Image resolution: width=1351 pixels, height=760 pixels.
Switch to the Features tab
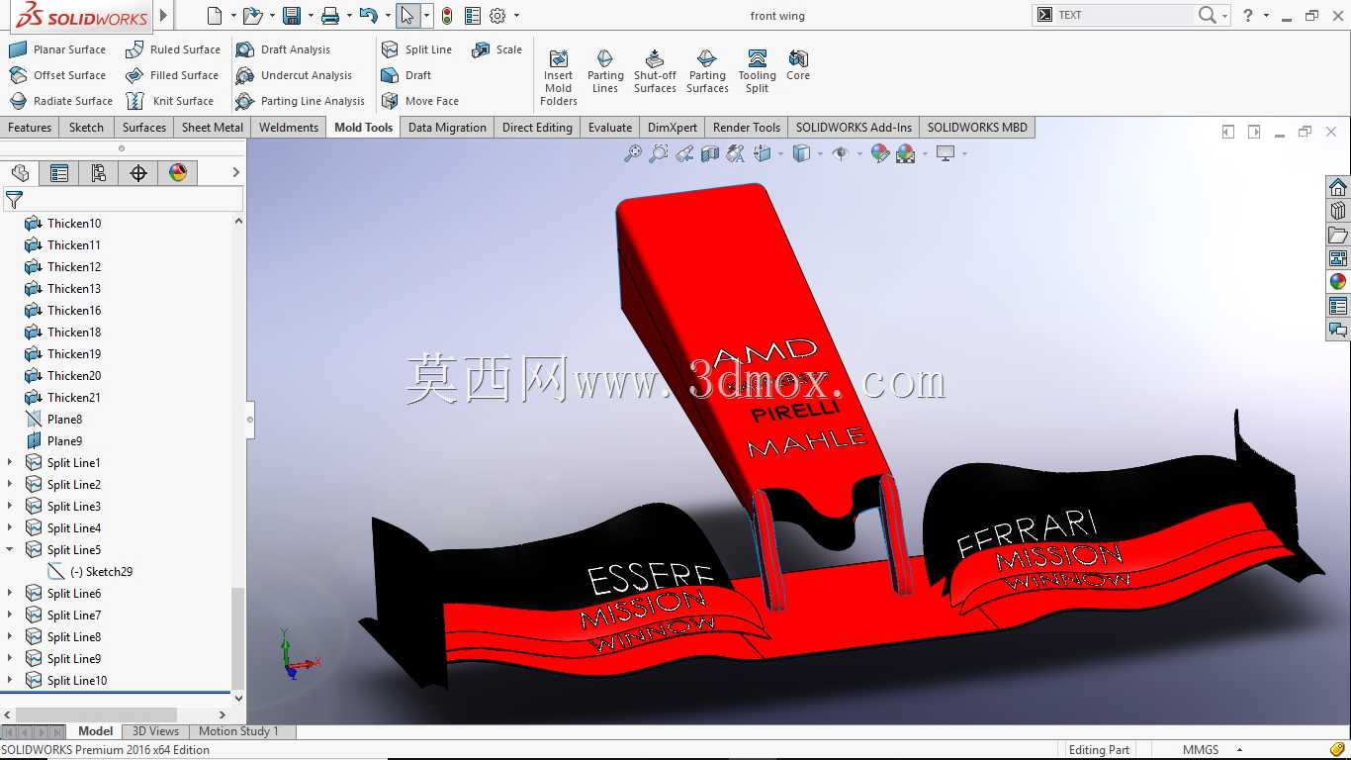pyautogui.click(x=30, y=128)
